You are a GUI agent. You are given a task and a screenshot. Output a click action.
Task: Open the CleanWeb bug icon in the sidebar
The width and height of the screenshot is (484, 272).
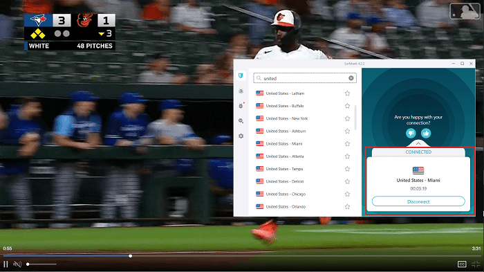(x=241, y=91)
